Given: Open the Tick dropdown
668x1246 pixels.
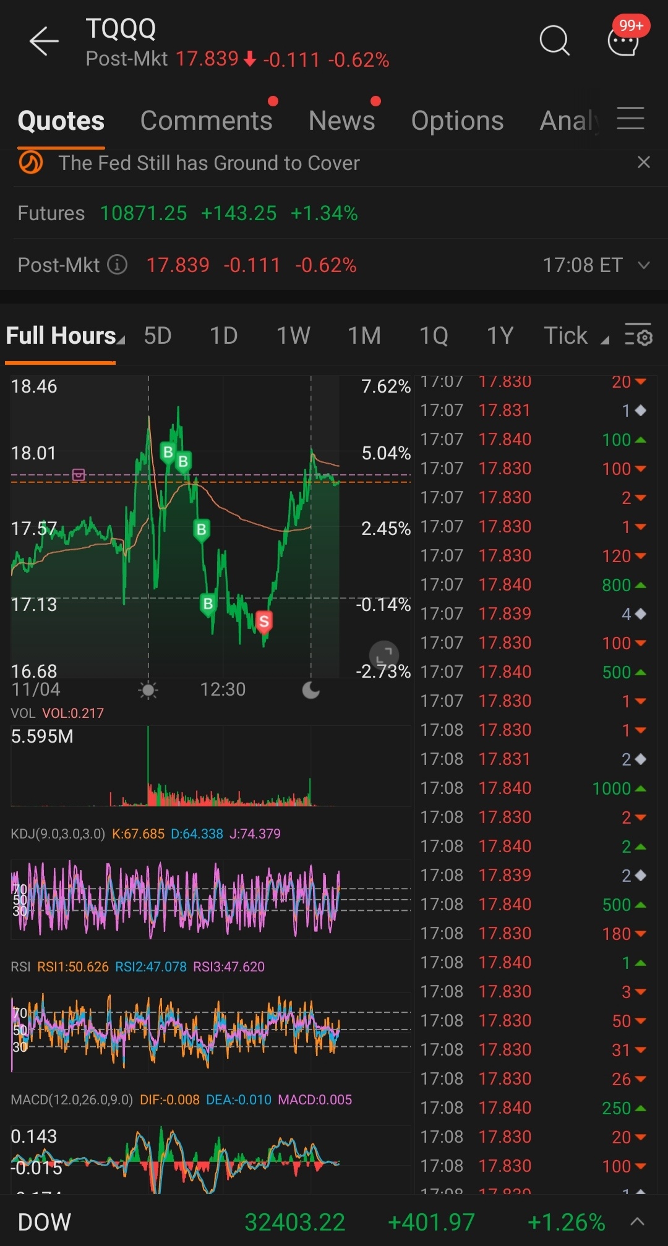Looking at the screenshot, I should click(576, 336).
